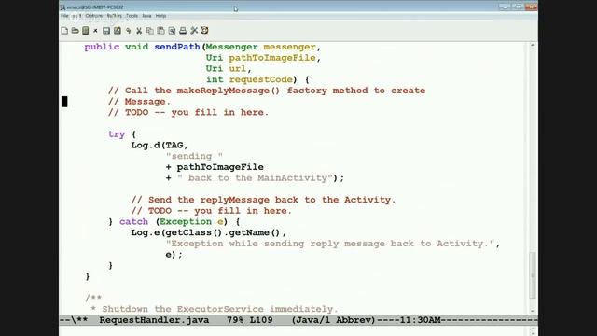Image resolution: width=597 pixels, height=336 pixels.
Task: Click the (Java/l Abbrev) mode indicator
Action: (x=334, y=320)
